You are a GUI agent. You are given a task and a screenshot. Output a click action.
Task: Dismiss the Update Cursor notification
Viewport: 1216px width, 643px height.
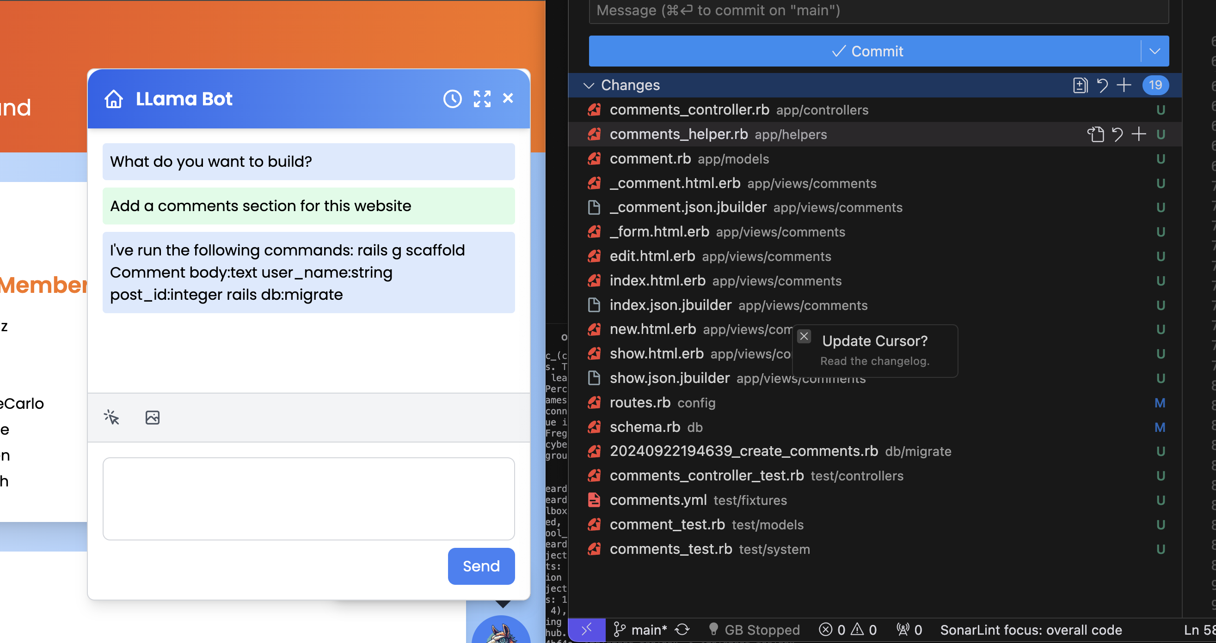[804, 336]
